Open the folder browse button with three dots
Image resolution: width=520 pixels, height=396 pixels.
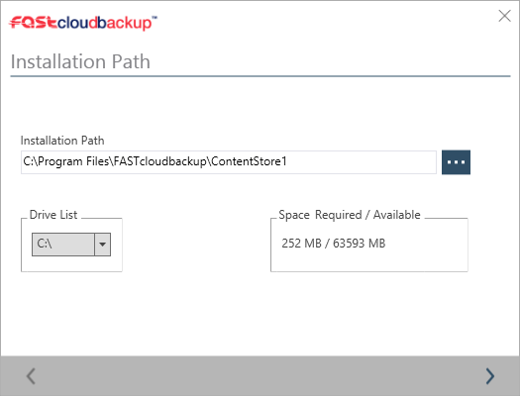(x=456, y=162)
